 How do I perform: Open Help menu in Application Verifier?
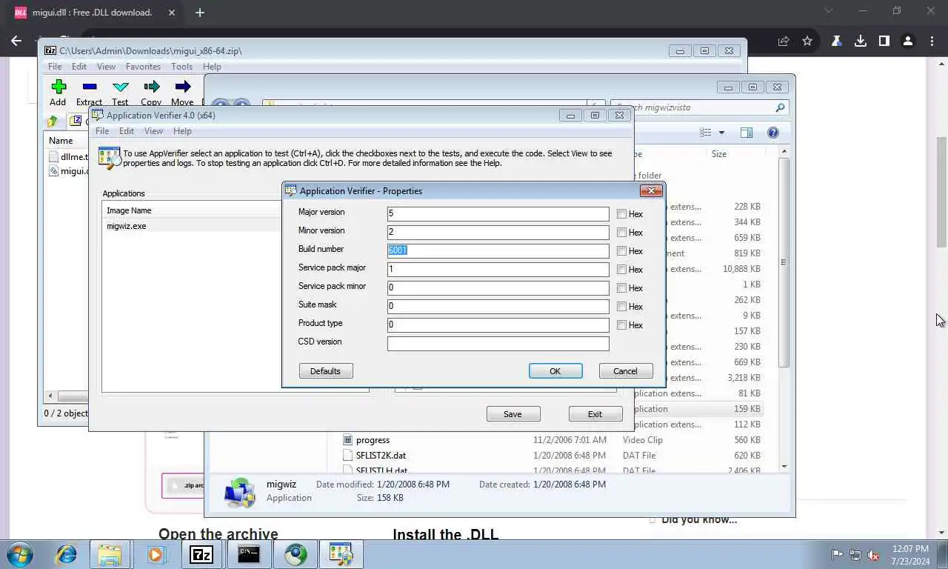click(x=182, y=131)
